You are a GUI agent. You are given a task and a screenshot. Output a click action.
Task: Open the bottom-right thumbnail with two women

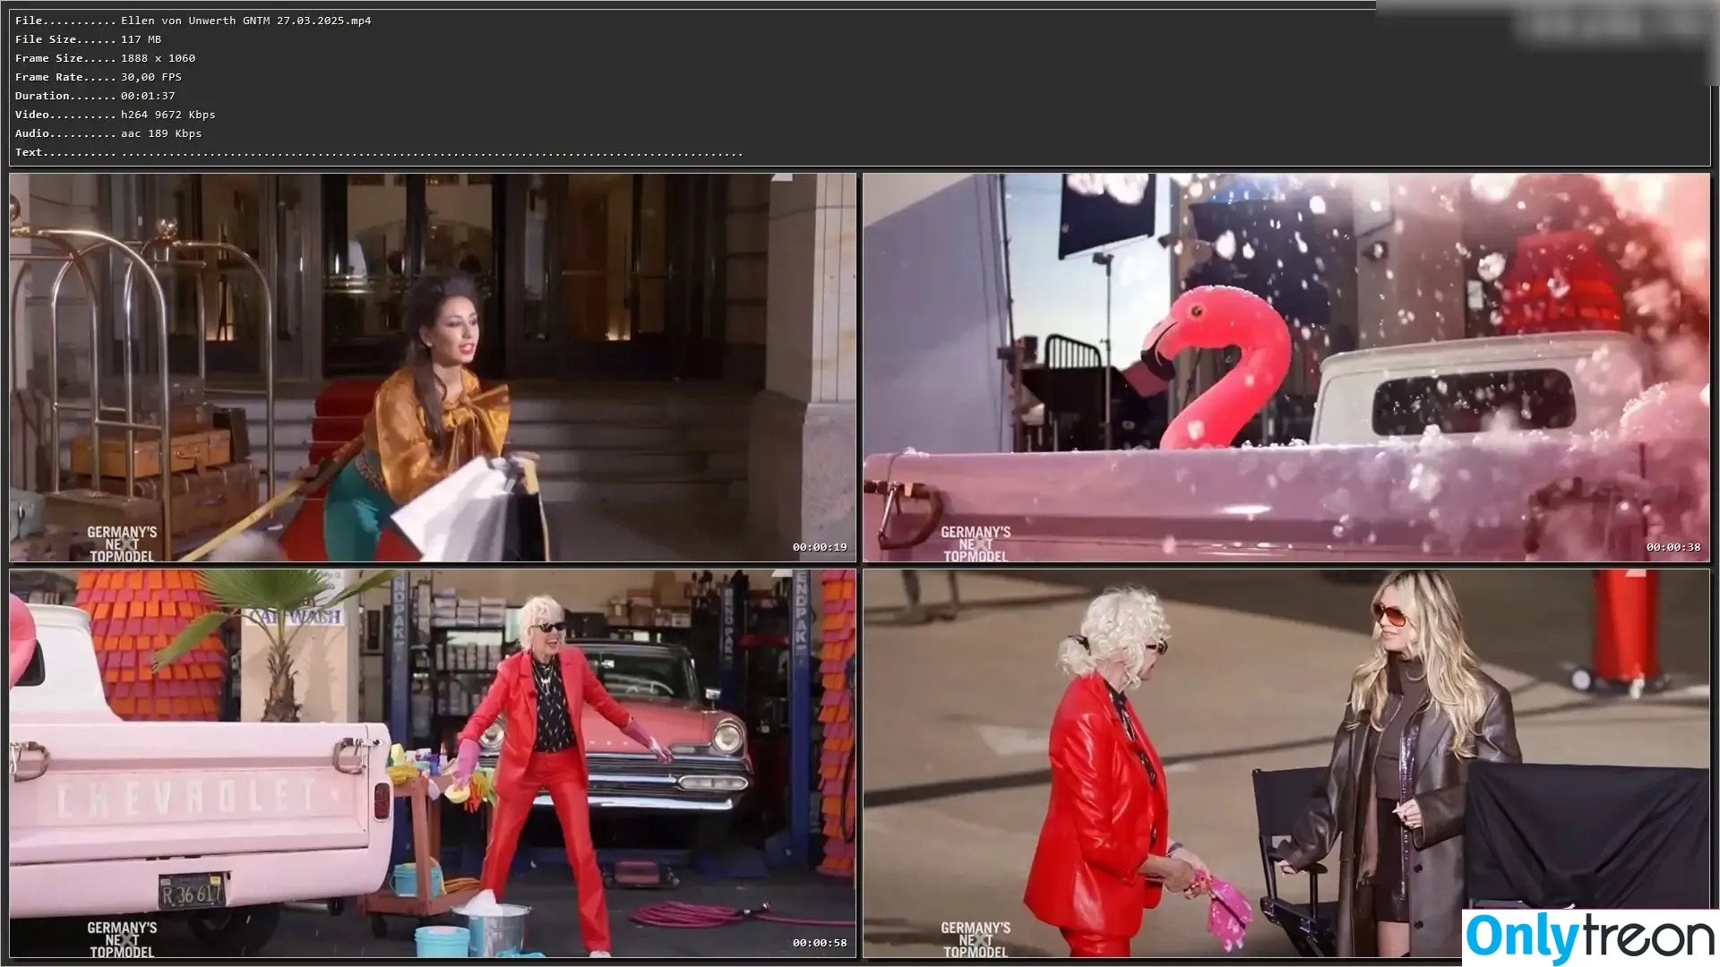pos(1286,764)
